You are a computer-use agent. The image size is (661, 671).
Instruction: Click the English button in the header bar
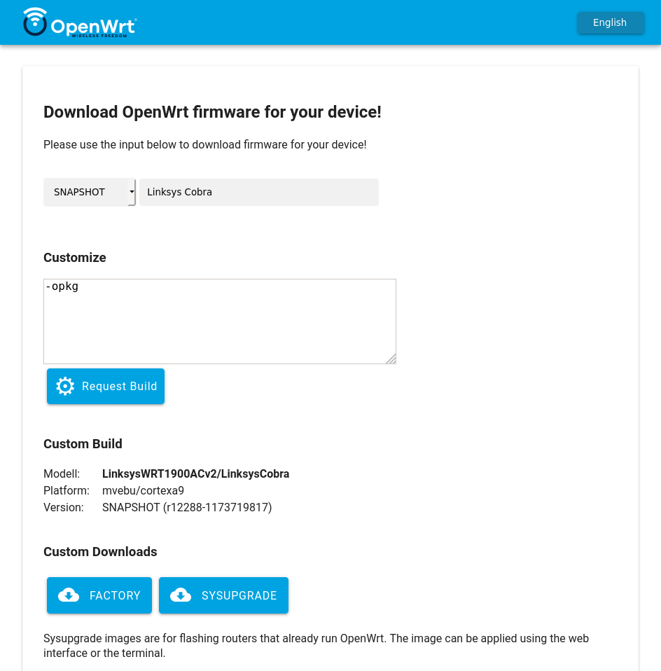(x=609, y=22)
